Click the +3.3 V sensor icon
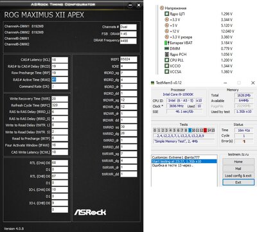This screenshot has height=232, width=257. point(166,19)
